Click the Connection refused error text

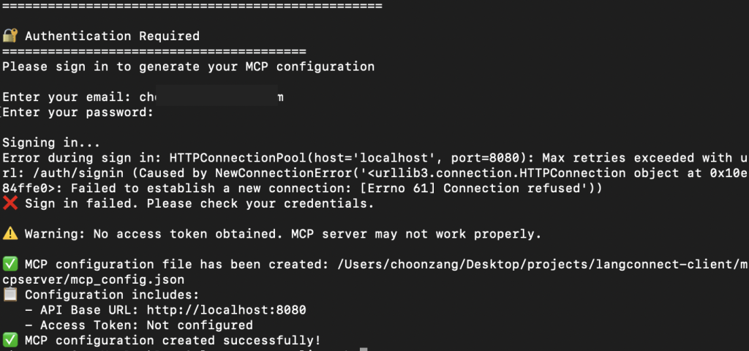coord(511,188)
